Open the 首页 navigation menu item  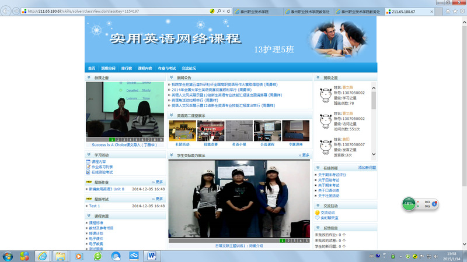coord(92,68)
